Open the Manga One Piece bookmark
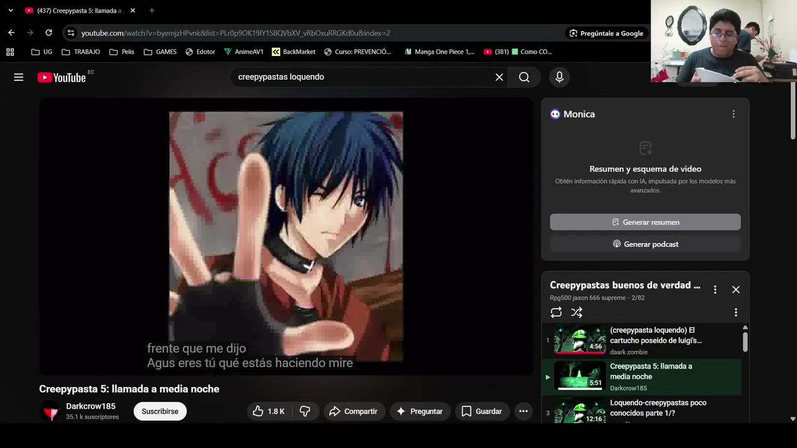Image resolution: width=797 pixels, height=448 pixels. pos(440,52)
